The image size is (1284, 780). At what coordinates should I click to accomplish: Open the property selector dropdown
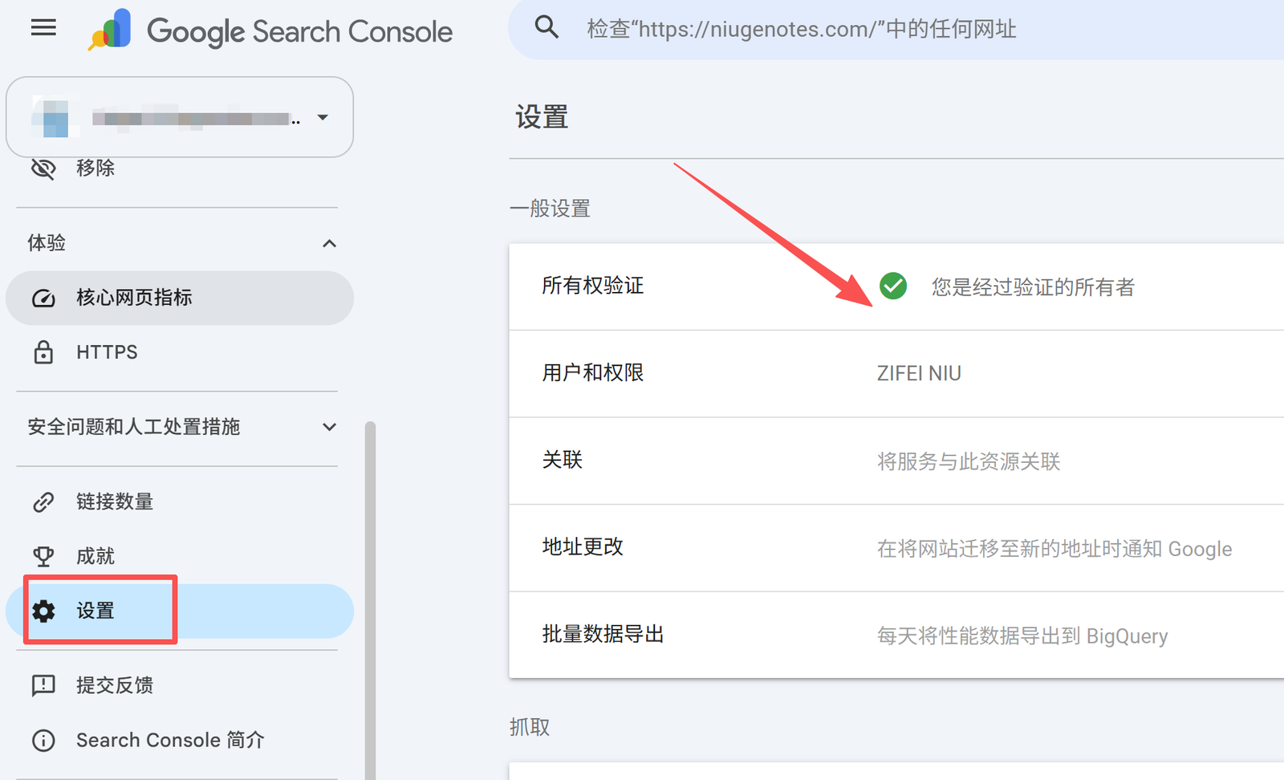tap(180, 117)
